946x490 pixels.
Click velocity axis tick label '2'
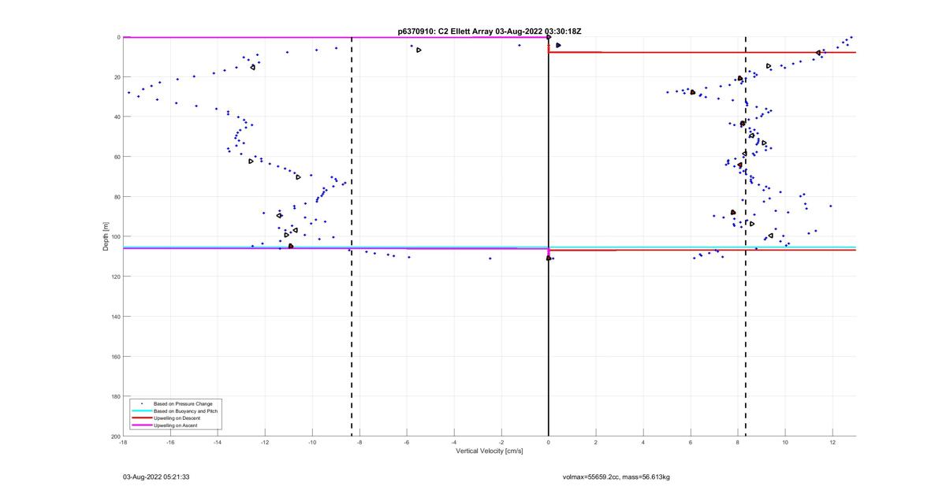[596, 443]
